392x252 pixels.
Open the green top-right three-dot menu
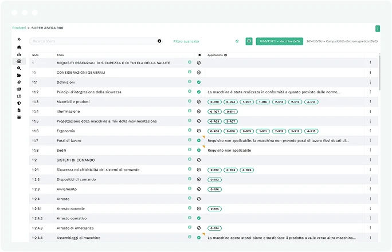tap(378, 29)
